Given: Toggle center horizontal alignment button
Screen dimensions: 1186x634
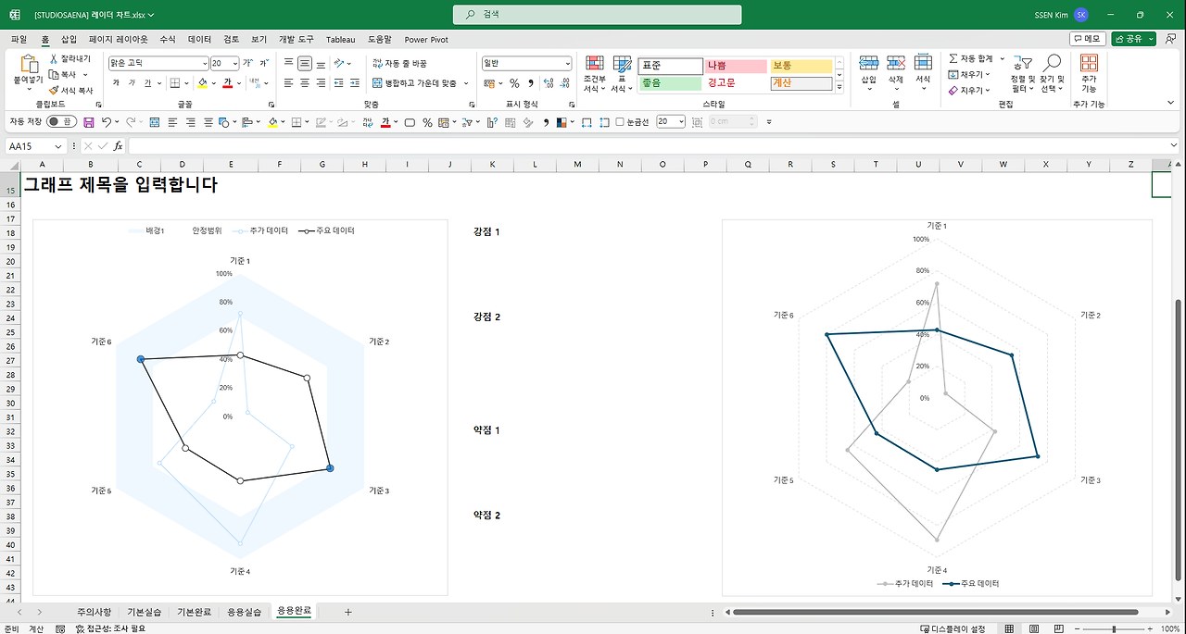Looking at the screenshot, I should [x=304, y=83].
